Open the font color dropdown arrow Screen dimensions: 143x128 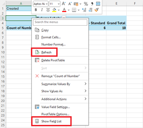point(69,10)
